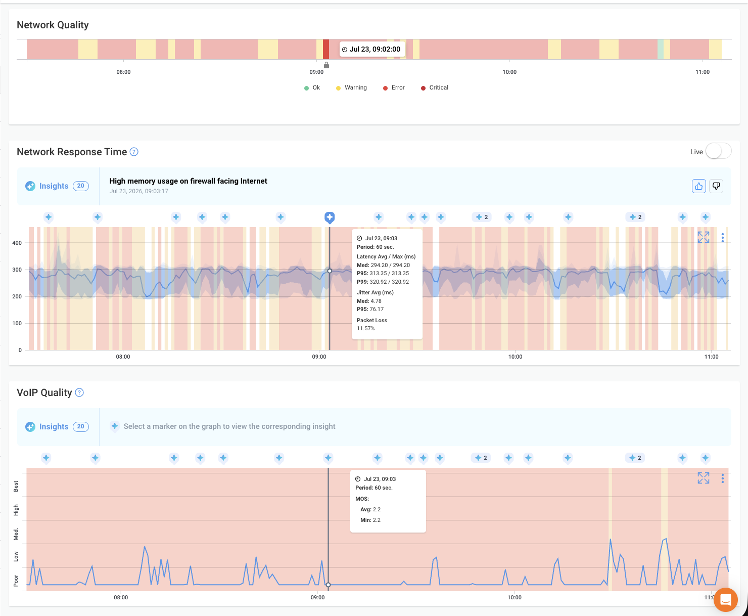The image size is (748, 616).
Task: Select earliest insight marker in Network Response Time
Action: (x=49, y=217)
